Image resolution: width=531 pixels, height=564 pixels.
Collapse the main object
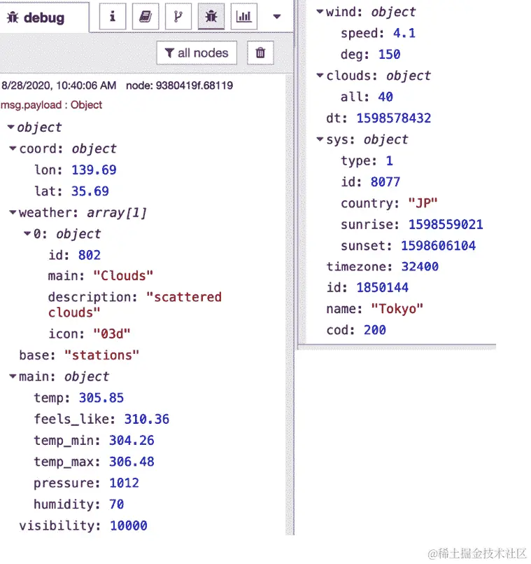13,376
